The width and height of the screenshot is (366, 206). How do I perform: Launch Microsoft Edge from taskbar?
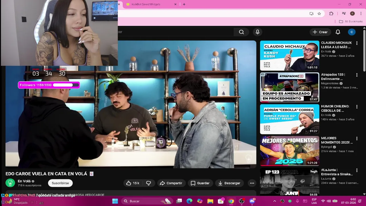click(x=189, y=201)
